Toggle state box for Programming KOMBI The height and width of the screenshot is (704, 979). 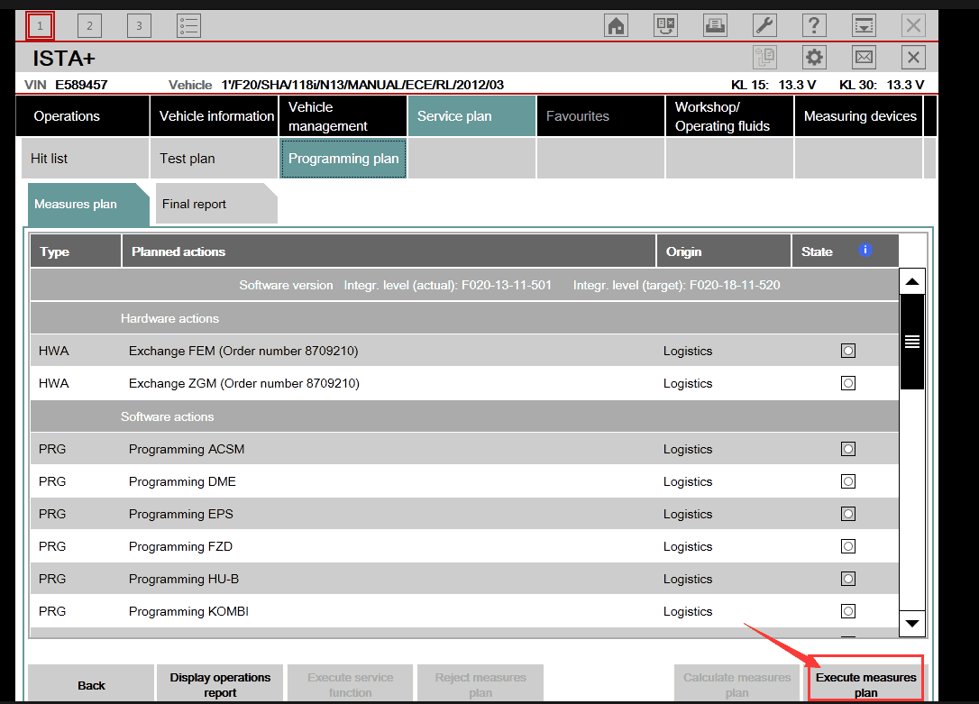click(x=848, y=611)
